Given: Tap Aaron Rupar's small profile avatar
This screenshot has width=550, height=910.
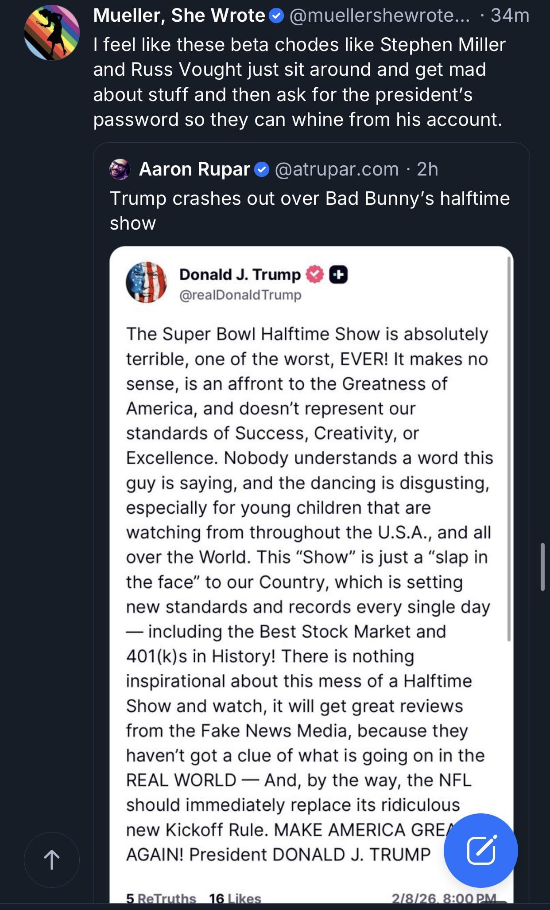Looking at the screenshot, I should pyautogui.click(x=120, y=169).
